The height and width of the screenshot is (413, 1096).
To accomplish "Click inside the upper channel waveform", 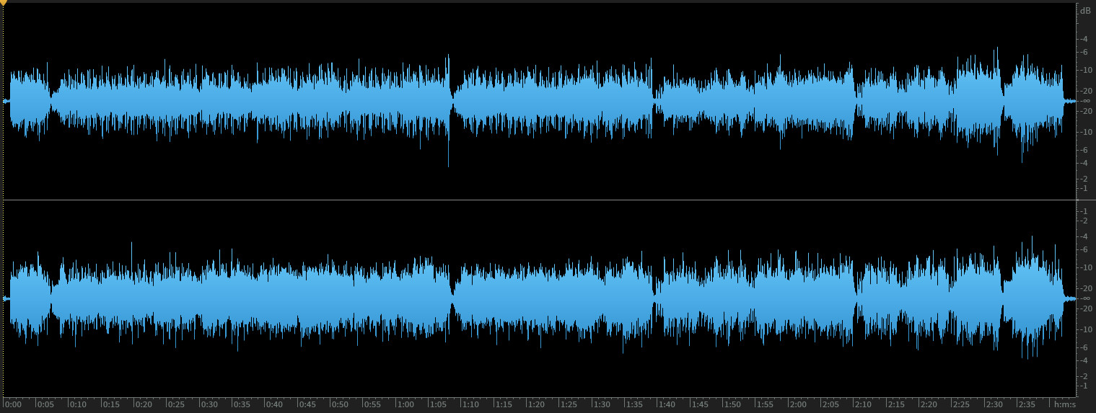I will click(541, 101).
